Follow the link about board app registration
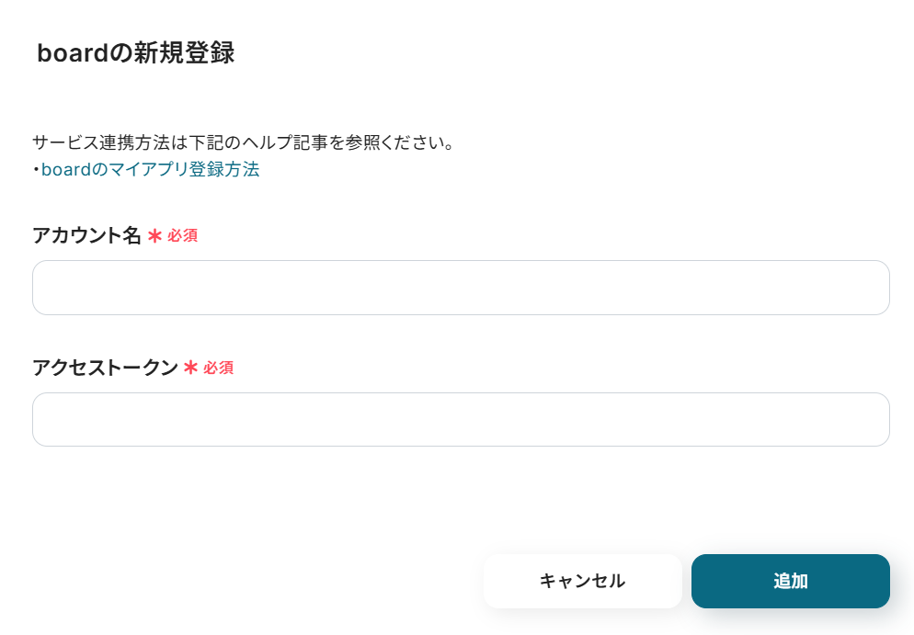Screen dimensions: 914x635 click(150, 170)
